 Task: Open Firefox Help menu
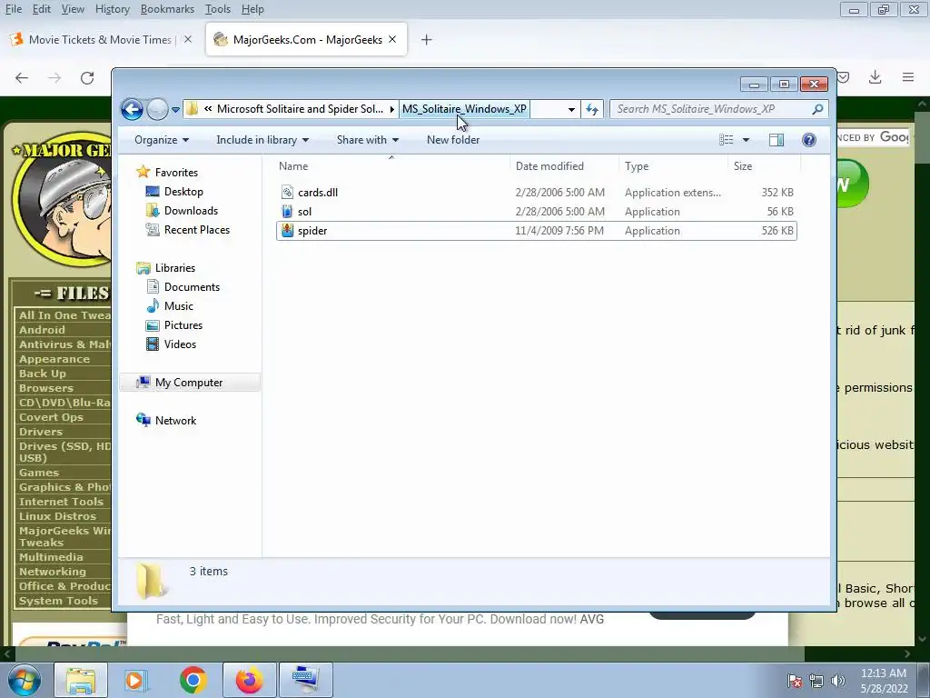coord(252,9)
